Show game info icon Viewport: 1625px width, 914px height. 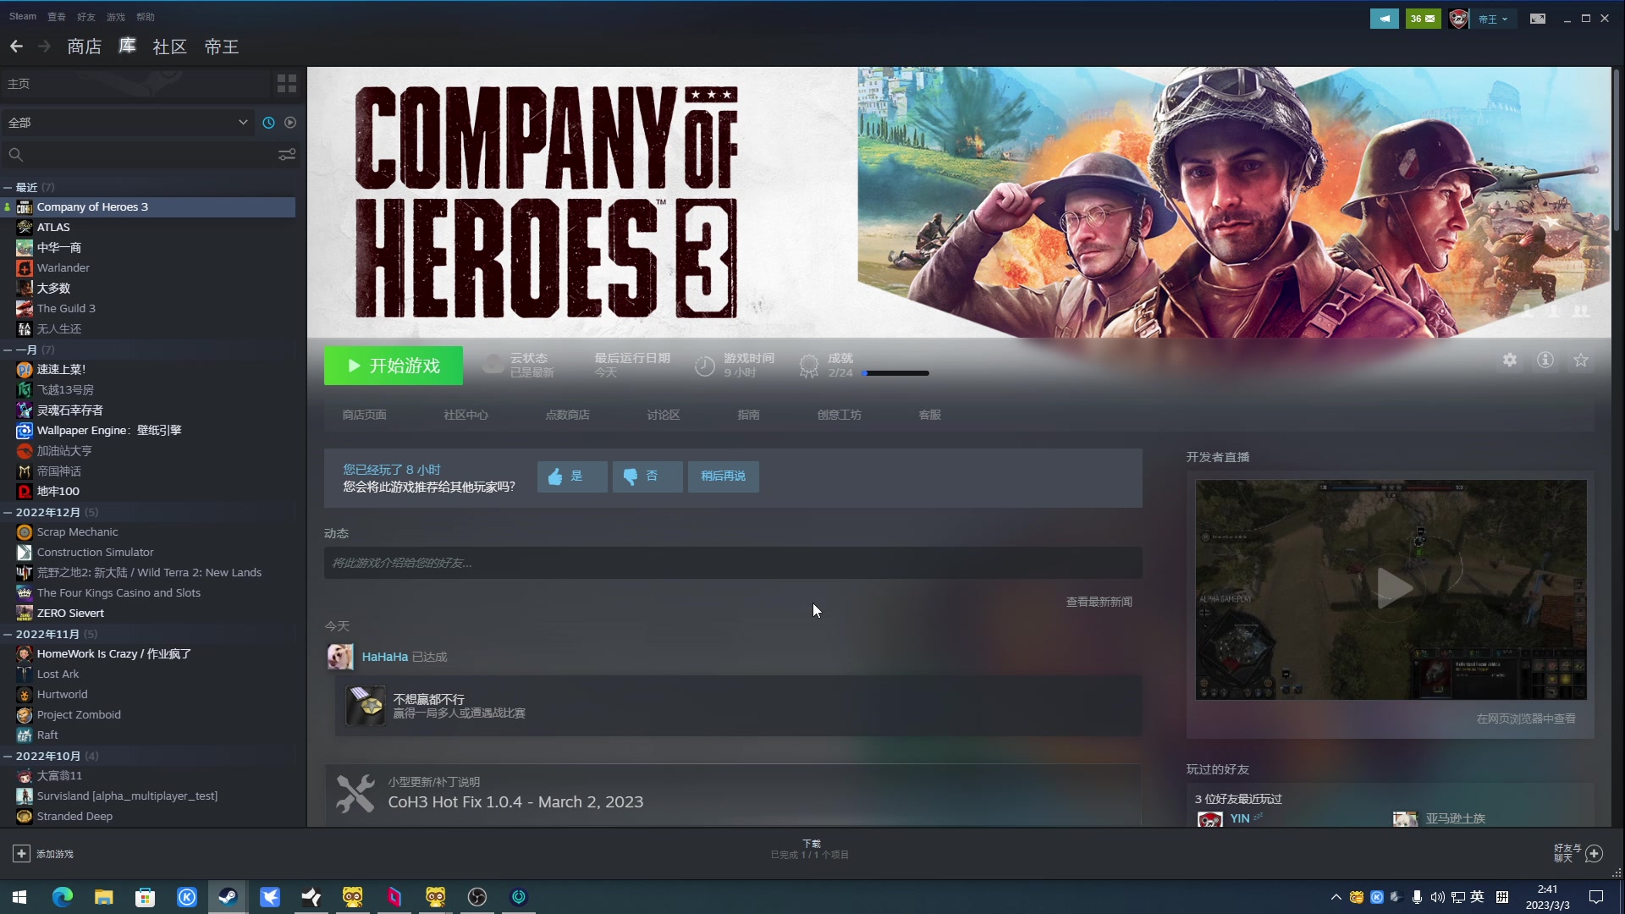tap(1545, 361)
